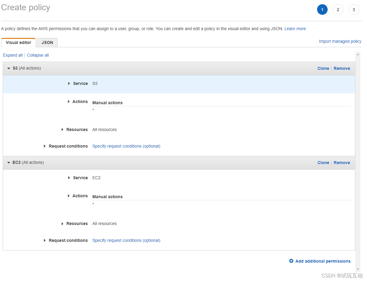Jump to wizard step 3 circle
This screenshot has width=367, height=281.
coord(354,10)
